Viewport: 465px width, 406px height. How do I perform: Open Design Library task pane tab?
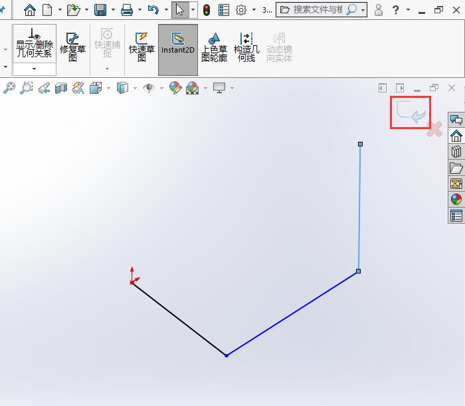(456, 152)
